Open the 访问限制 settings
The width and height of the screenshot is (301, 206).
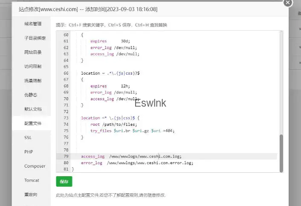(x=33, y=67)
